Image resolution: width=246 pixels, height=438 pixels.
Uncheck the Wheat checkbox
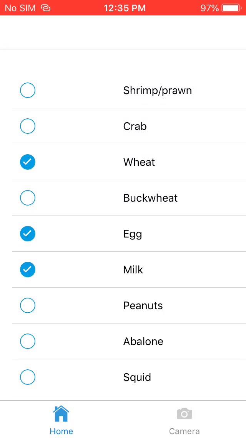click(28, 162)
